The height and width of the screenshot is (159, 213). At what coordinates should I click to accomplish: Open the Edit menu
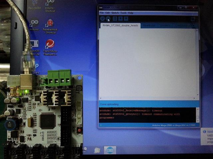pos(107,13)
